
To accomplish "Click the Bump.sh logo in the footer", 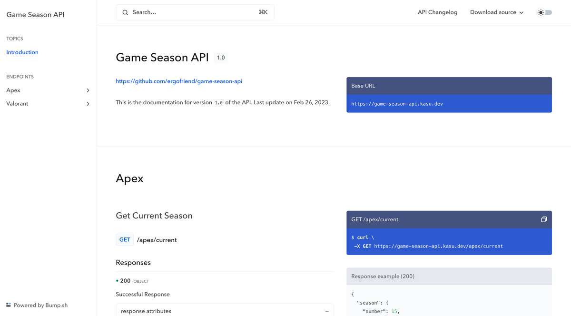I will coord(8,305).
